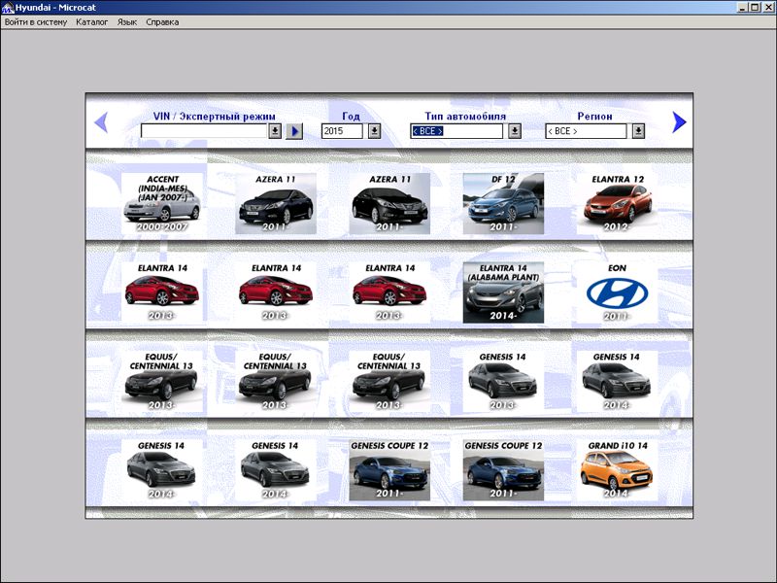The width and height of the screenshot is (777, 583).
Task: Click the Тип автомобиля label
Action: click(x=465, y=116)
